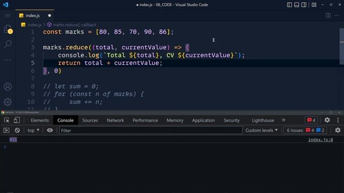This screenshot has height=193, width=344.
Task: Open editor More Actions ellipsis
Action: [x=336, y=16]
